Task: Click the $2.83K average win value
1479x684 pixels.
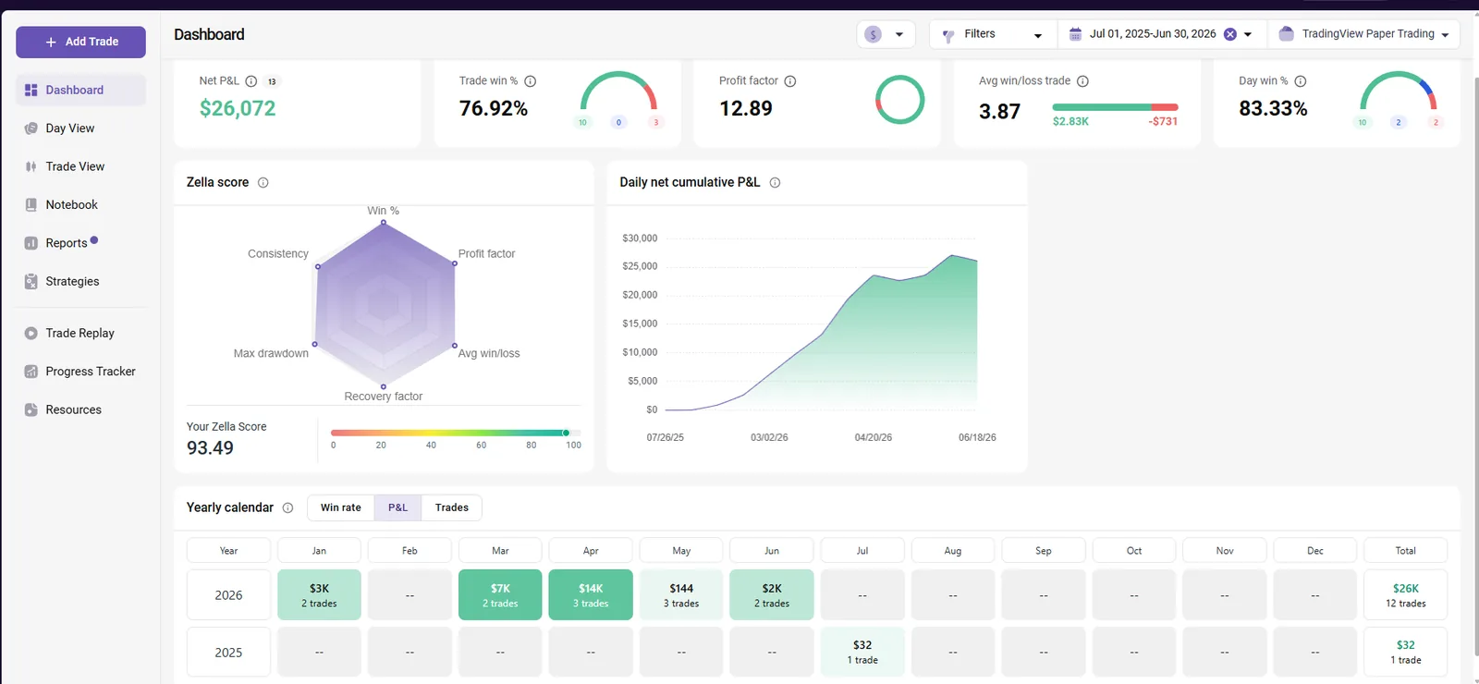Action: pyautogui.click(x=1070, y=121)
